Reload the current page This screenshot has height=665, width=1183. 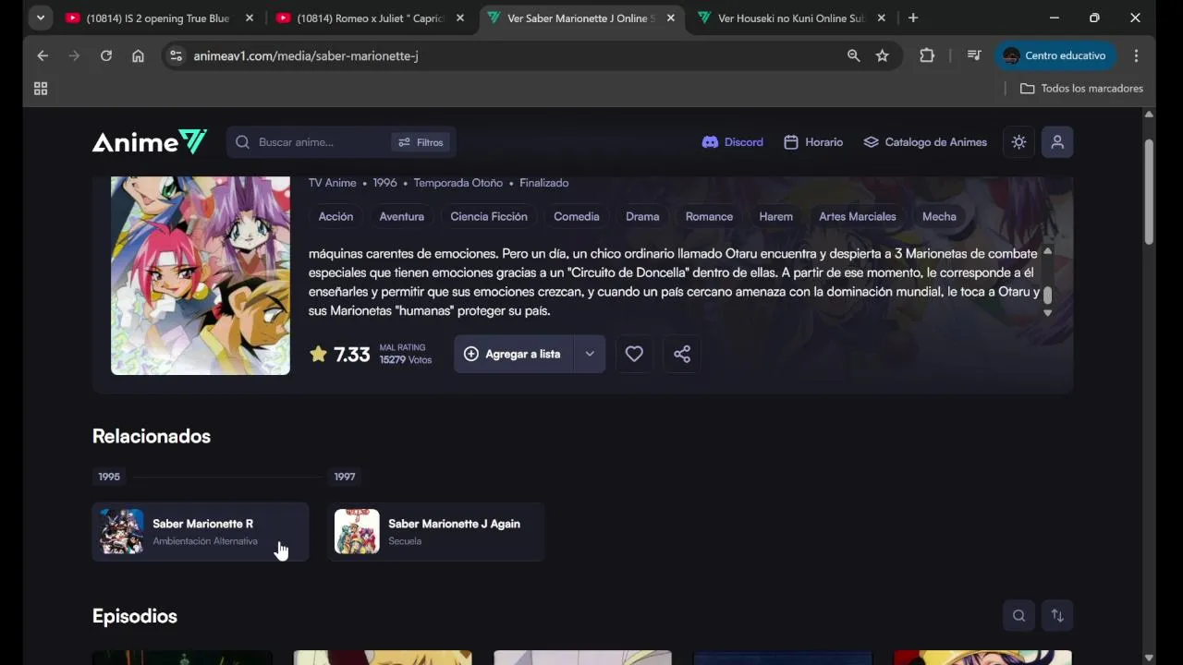click(x=106, y=56)
